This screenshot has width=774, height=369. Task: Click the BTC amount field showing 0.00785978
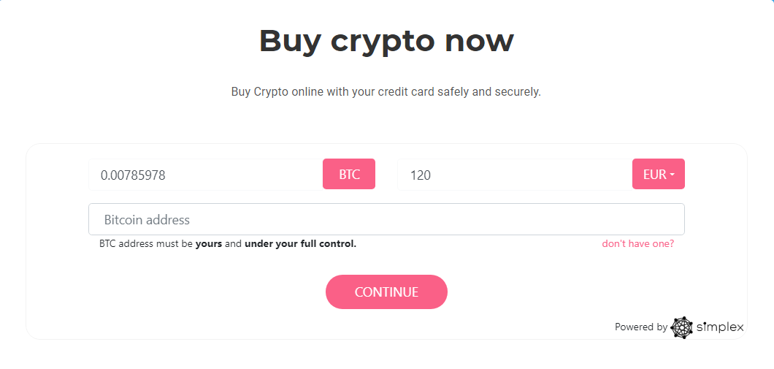(x=205, y=175)
